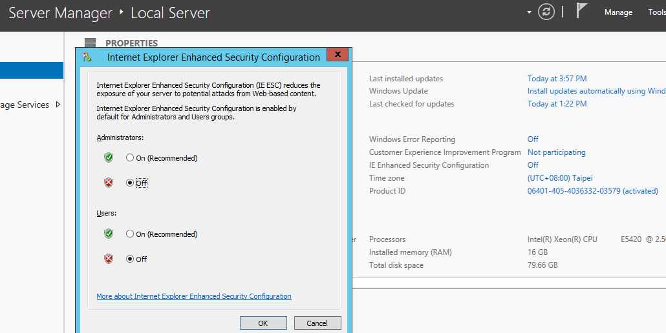666x333 pixels.
Task: Click the Installed memory 16 GB value
Action: [x=537, y=252]
